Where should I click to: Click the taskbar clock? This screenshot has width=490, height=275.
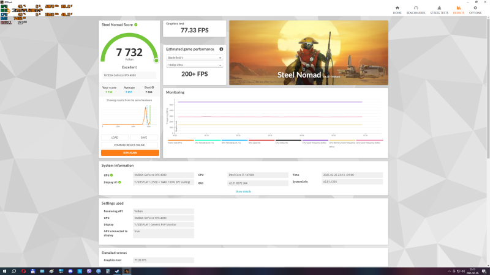pos(472,271)
